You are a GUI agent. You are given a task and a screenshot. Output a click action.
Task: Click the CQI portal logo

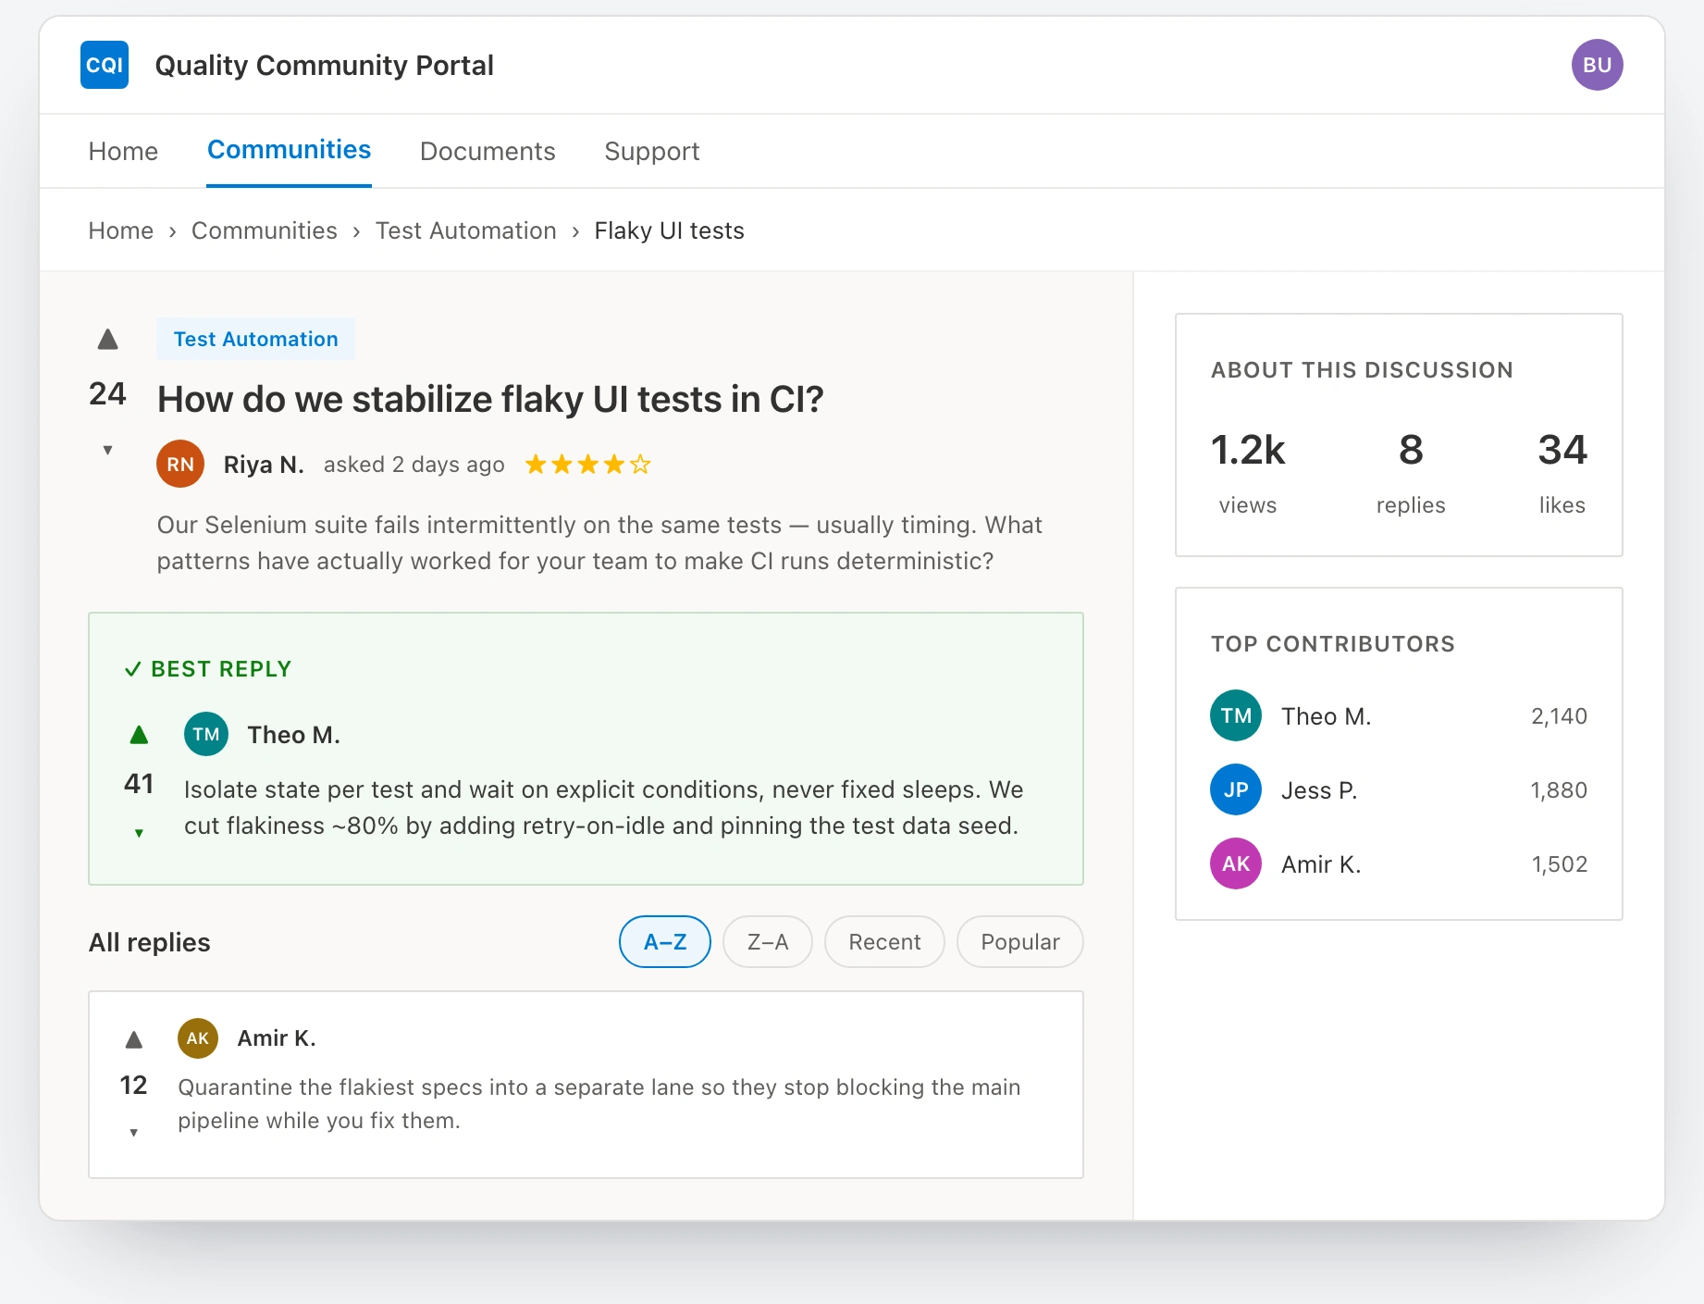click(x=105, y=65)
